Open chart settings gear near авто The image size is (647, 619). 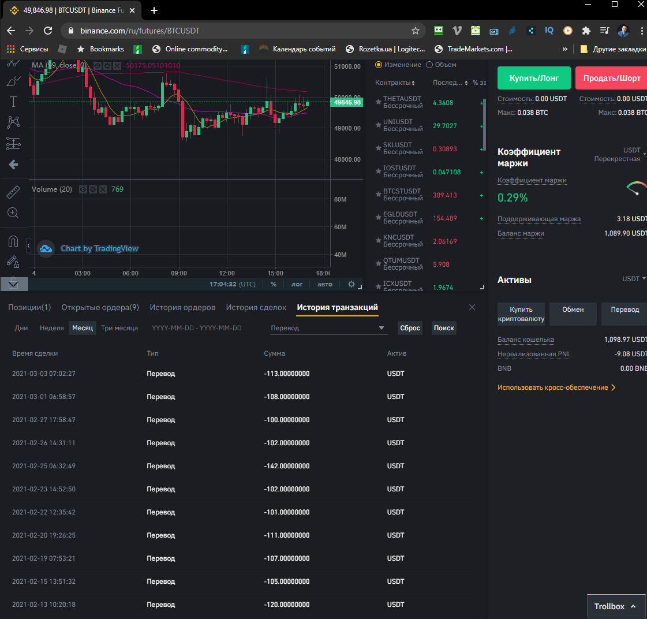pyautogui.click(x=351, y=284)
